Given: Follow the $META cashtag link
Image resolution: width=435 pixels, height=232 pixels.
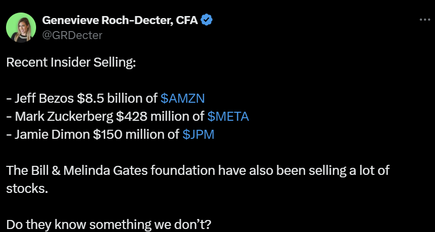Looking at the screenshot, I should click(x=228, y=117).
